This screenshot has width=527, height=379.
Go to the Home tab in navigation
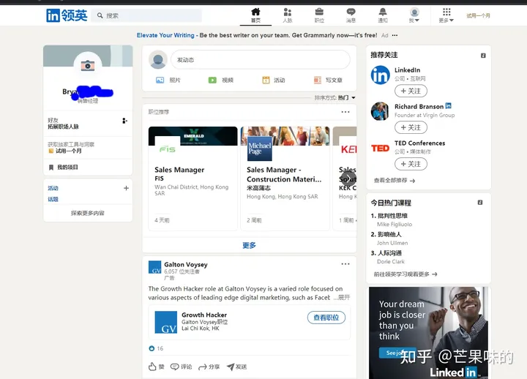click(x=255, y=15)
